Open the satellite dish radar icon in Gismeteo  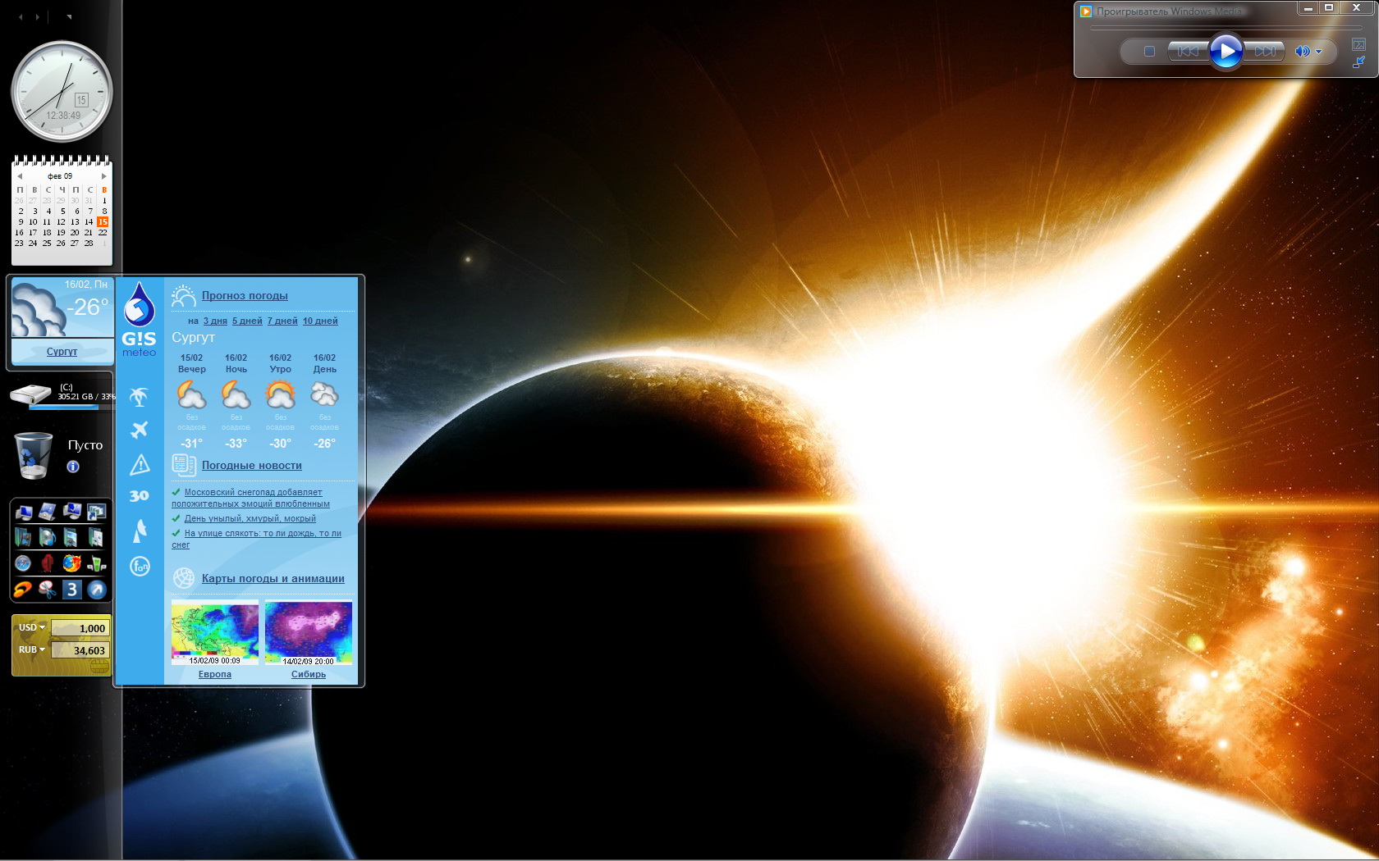click(x=140, y=531)
